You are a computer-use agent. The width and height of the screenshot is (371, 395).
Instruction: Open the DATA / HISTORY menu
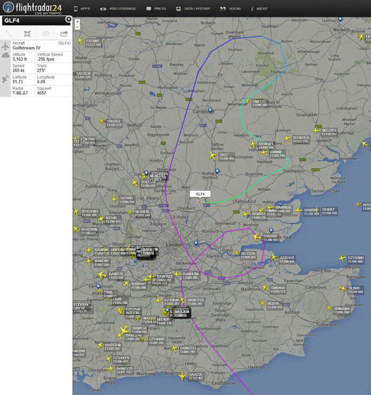pos(193,9)
